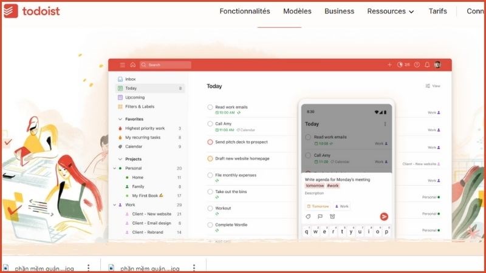Click the three-dot menu on the phone Today screen
This screenshot has height=273, width=486.
pyautogui.click(x=385, y=124)
